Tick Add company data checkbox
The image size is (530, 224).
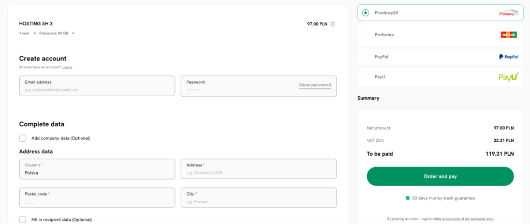[x=23, y=138]
